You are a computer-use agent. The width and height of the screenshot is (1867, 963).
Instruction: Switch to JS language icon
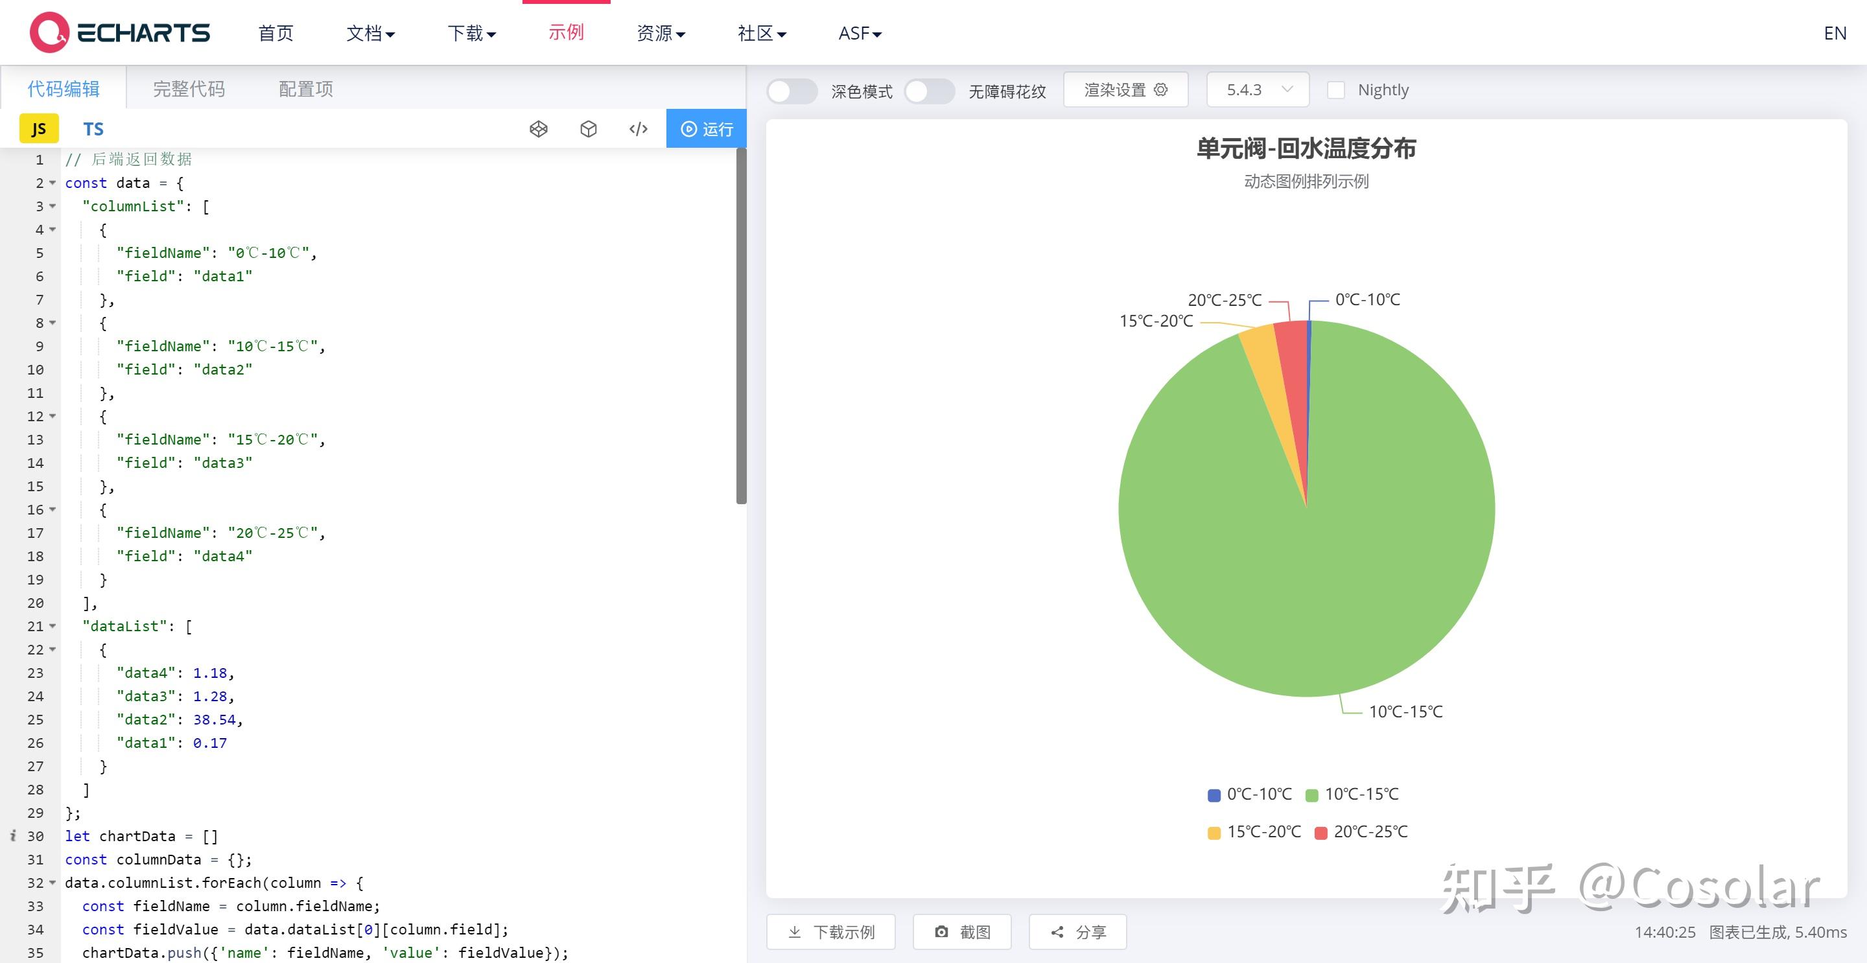[38, 129]
